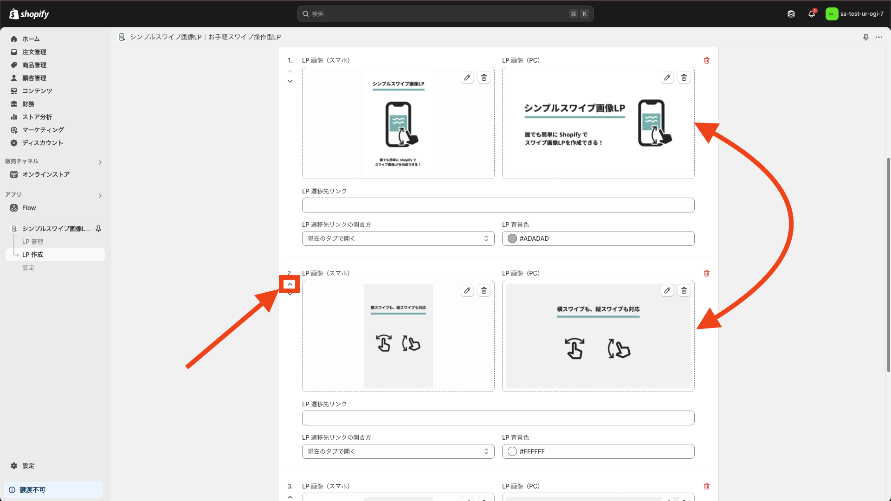891x501 pixels.
Task: Click item 1 background color text field
Action: (598, 238)
